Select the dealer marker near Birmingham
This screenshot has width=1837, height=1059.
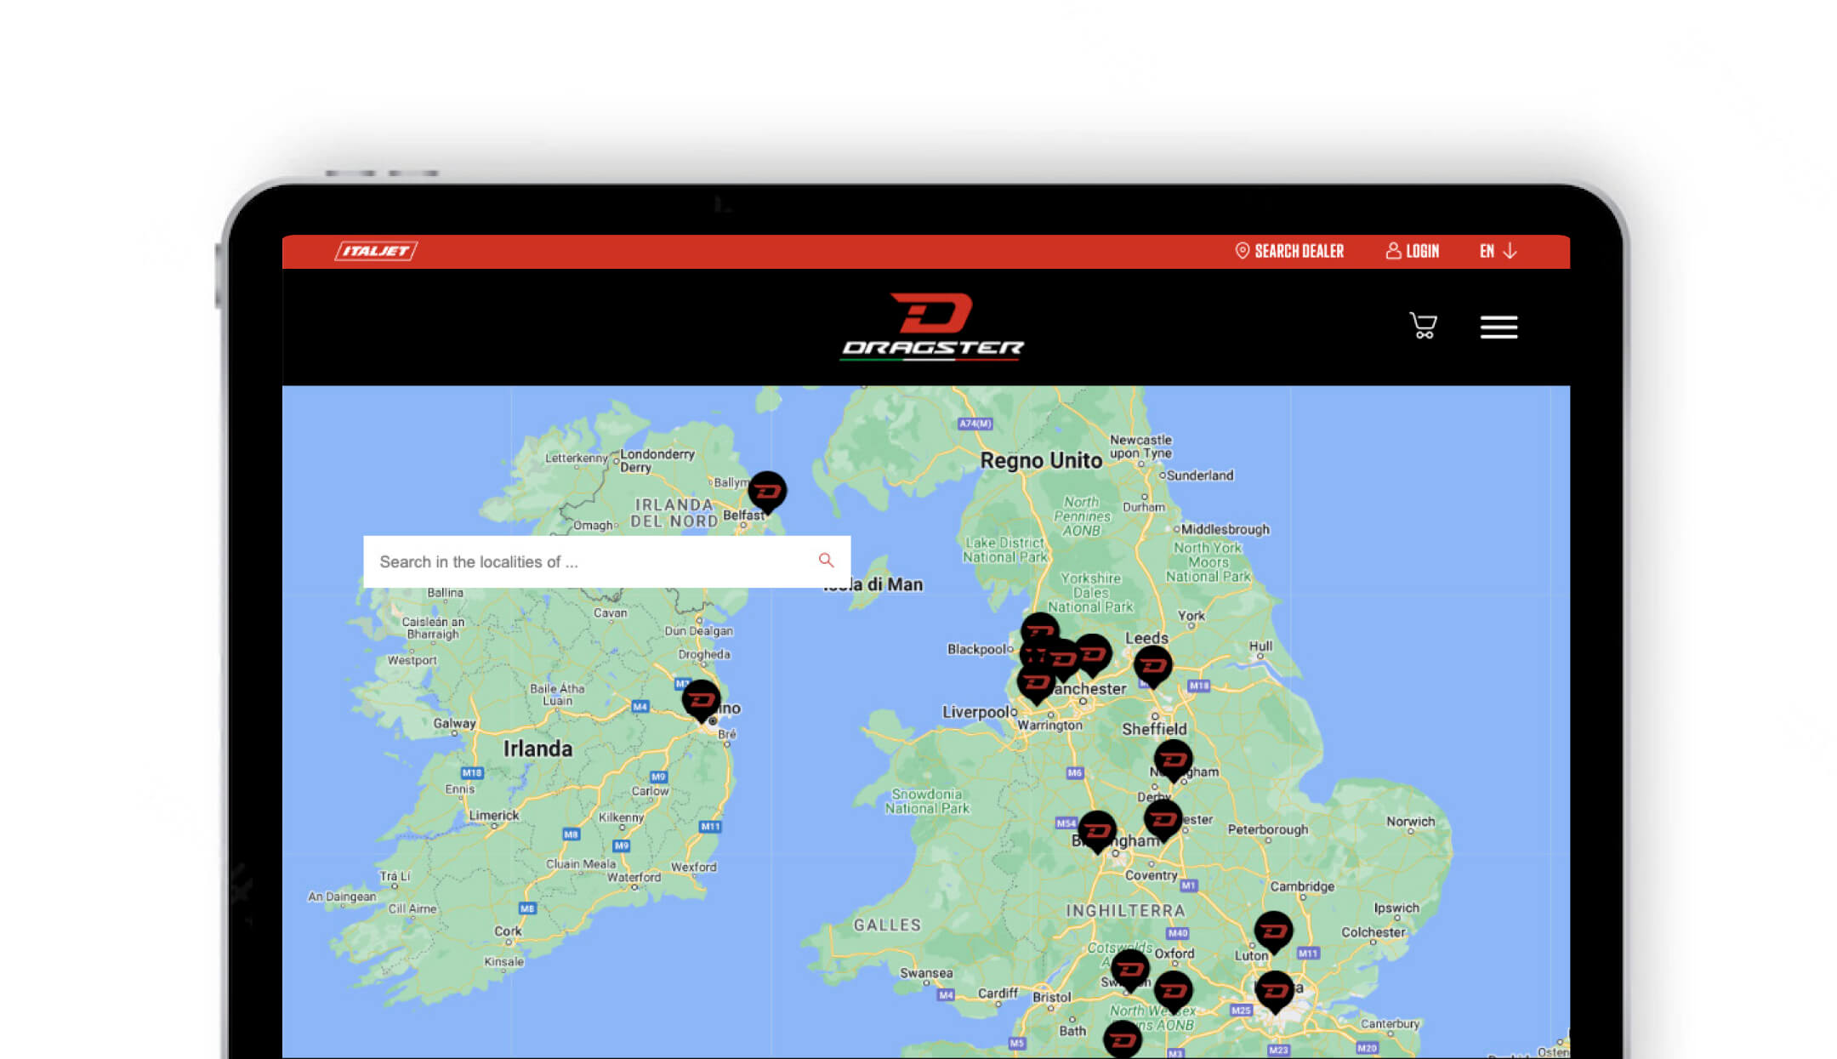[x=1097, y=831]
